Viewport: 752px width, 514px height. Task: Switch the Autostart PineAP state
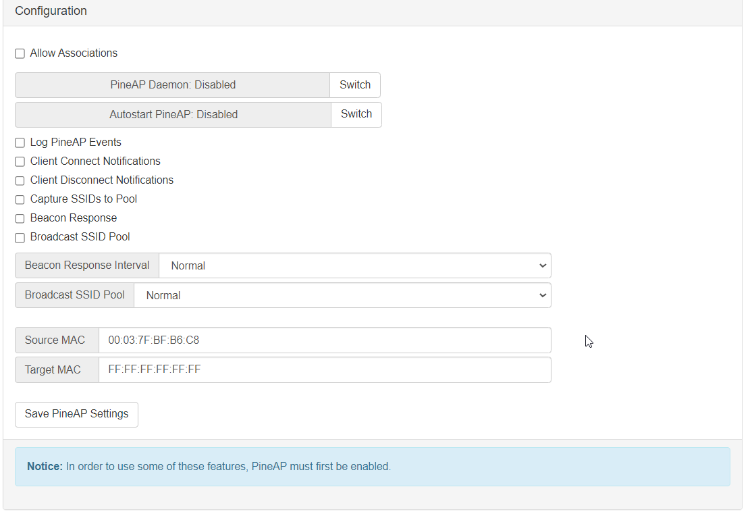[x=356, y=114]
